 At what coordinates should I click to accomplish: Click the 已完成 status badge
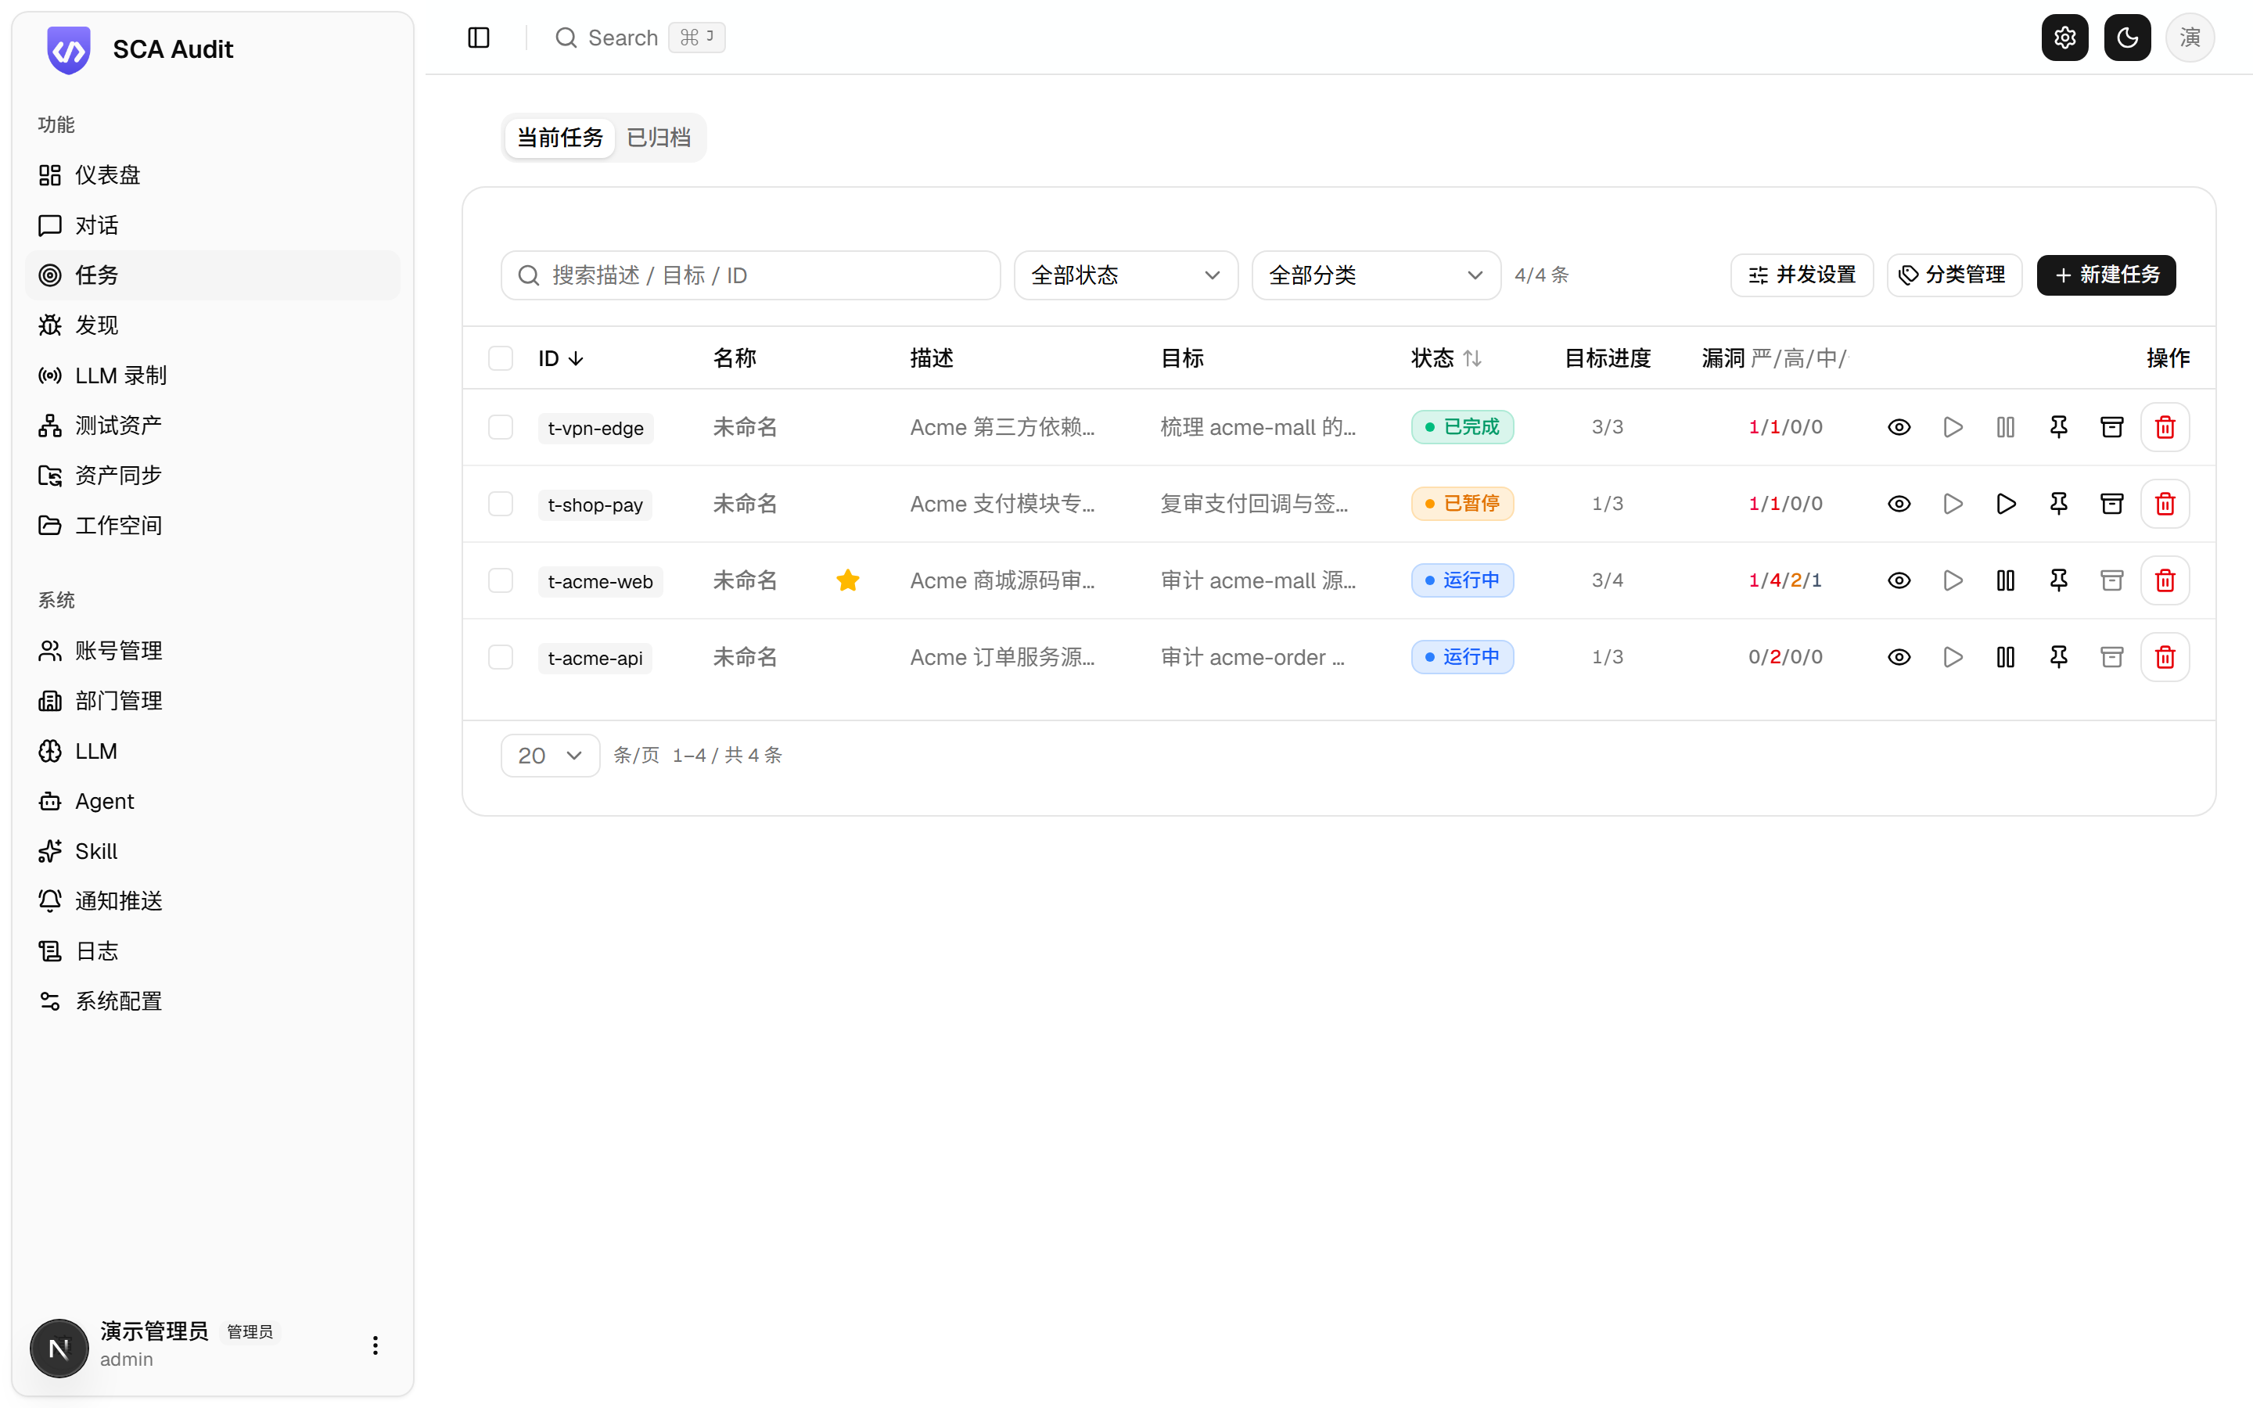click(x=1461, y=427)
